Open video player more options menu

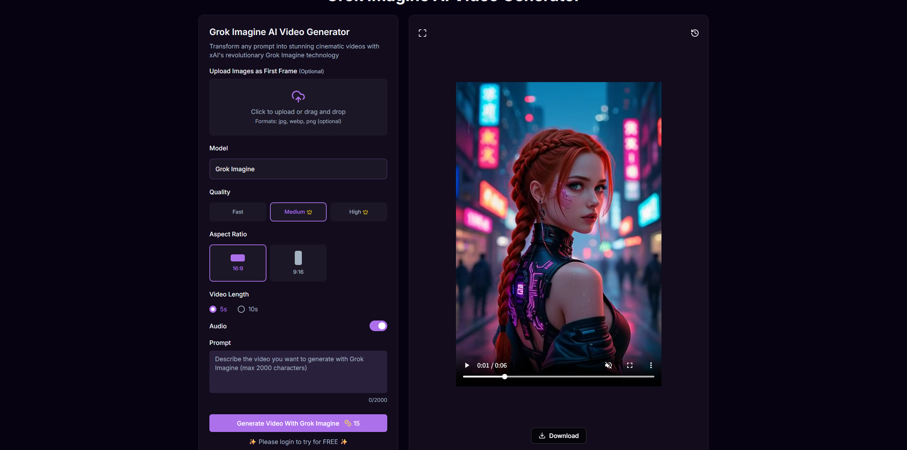click(651, 365)
